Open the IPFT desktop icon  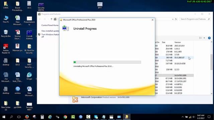(x=100, y=5)
